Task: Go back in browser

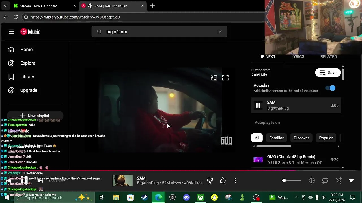Action: [x=6, y=17]
